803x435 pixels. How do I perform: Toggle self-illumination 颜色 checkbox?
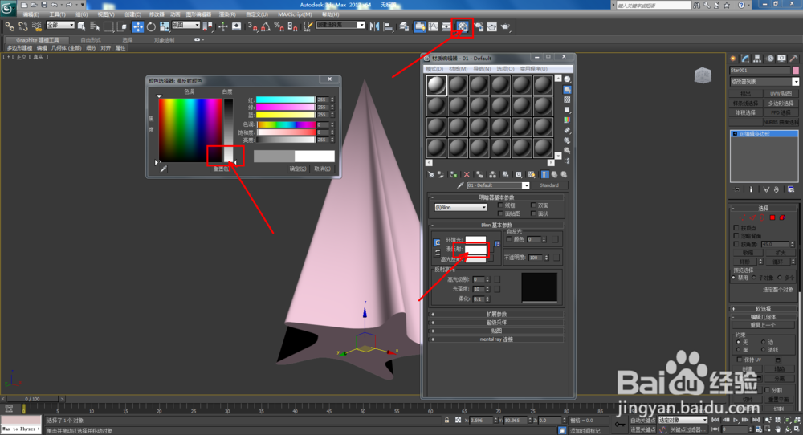(509, 239)
